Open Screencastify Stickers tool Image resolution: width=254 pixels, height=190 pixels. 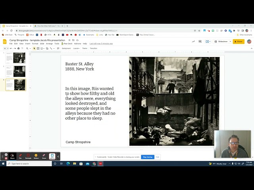pos(36,156)
